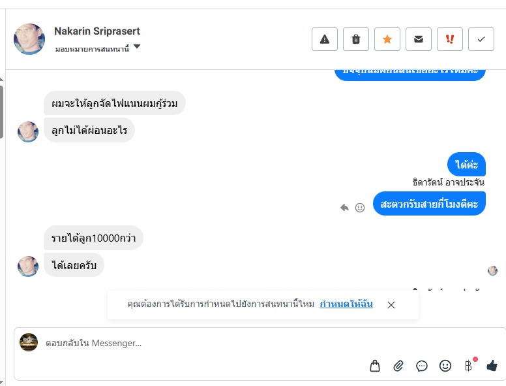Open the shopping bag products icon
The width and height of the screenshot is (506, 386).
(x=375, y=366)
